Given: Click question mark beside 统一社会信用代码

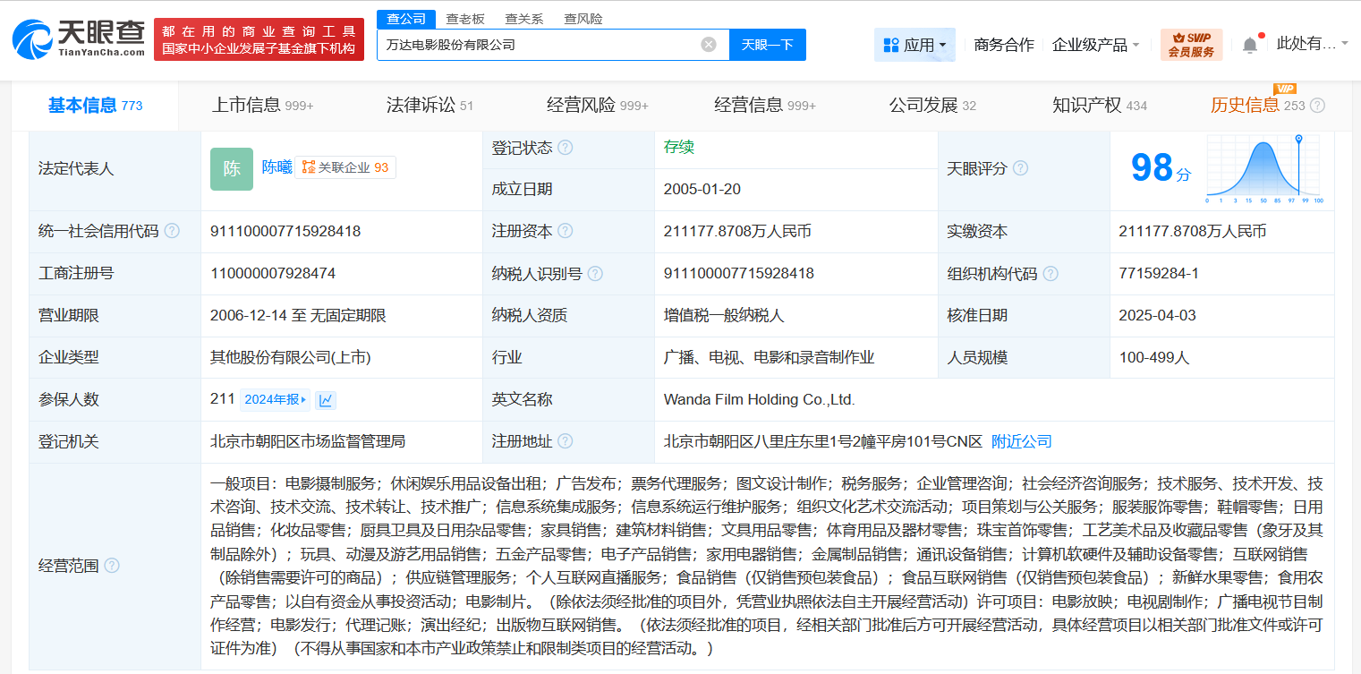Looking at the screenshot, I should tap(174, 231).
